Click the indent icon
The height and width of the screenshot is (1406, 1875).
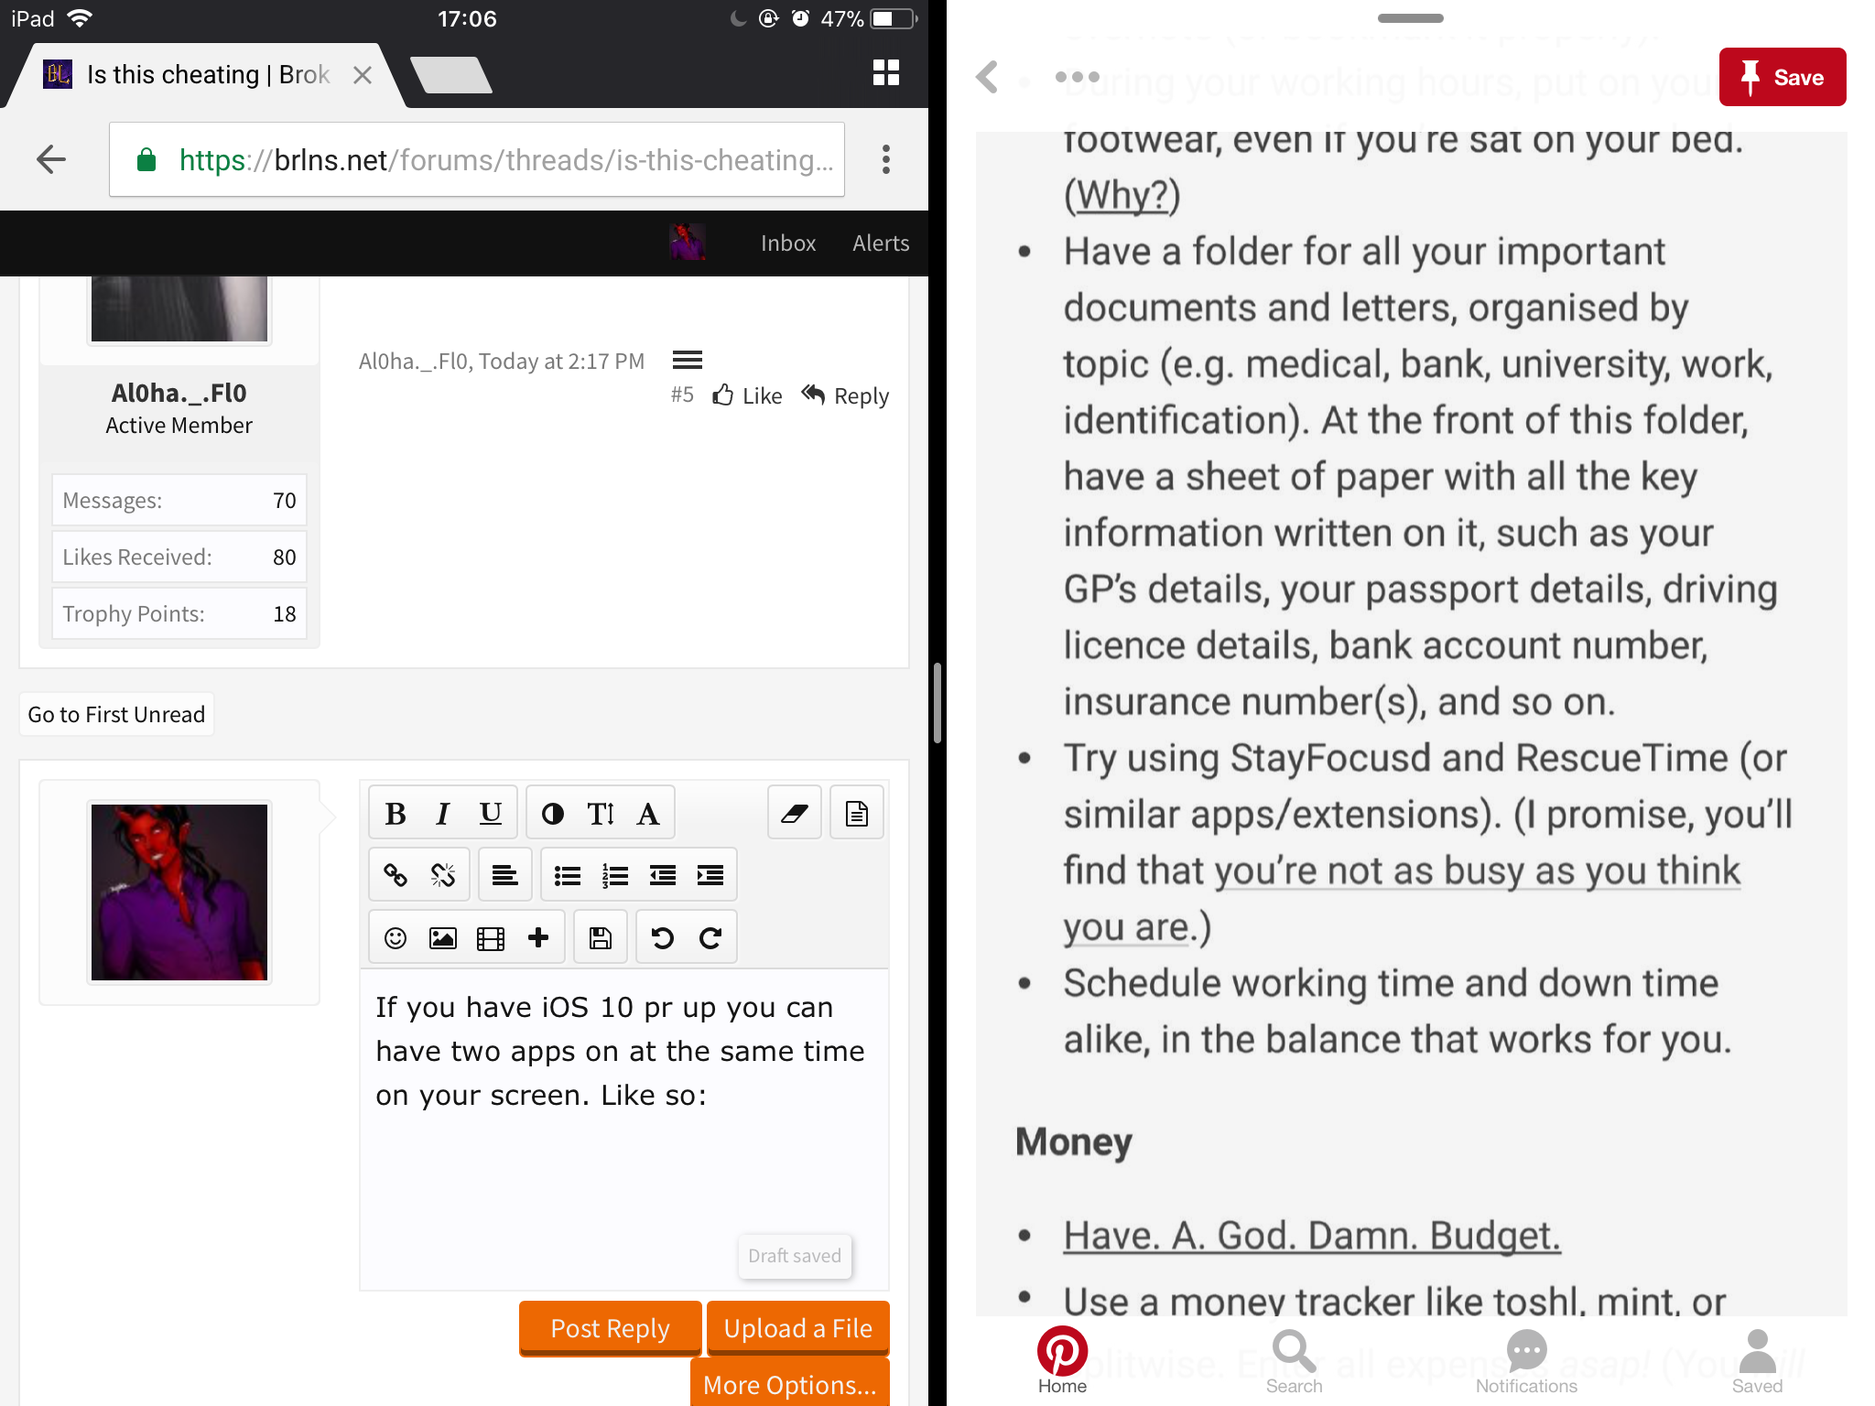pos(710,875)
